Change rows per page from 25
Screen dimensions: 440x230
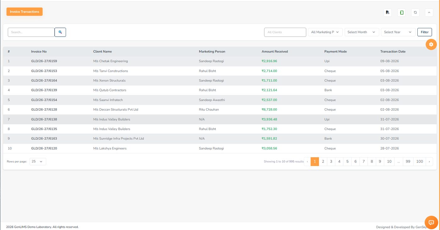click(x=38, y=161)
